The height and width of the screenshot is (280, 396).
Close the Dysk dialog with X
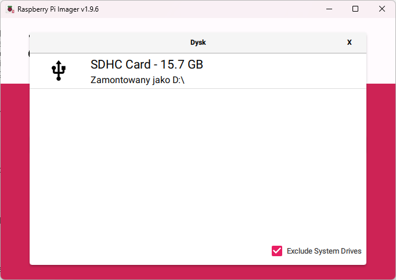(x=349, y=42)
